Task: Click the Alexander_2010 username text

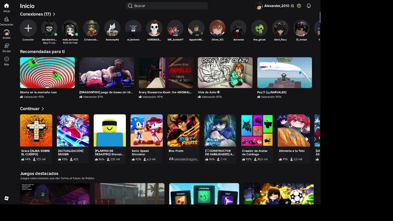Action: (x=277, y=6)
